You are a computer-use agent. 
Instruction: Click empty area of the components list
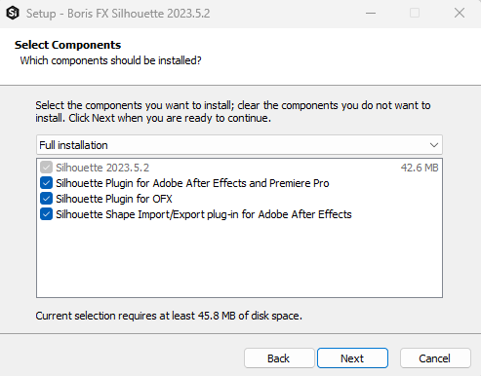pos(239,260)
